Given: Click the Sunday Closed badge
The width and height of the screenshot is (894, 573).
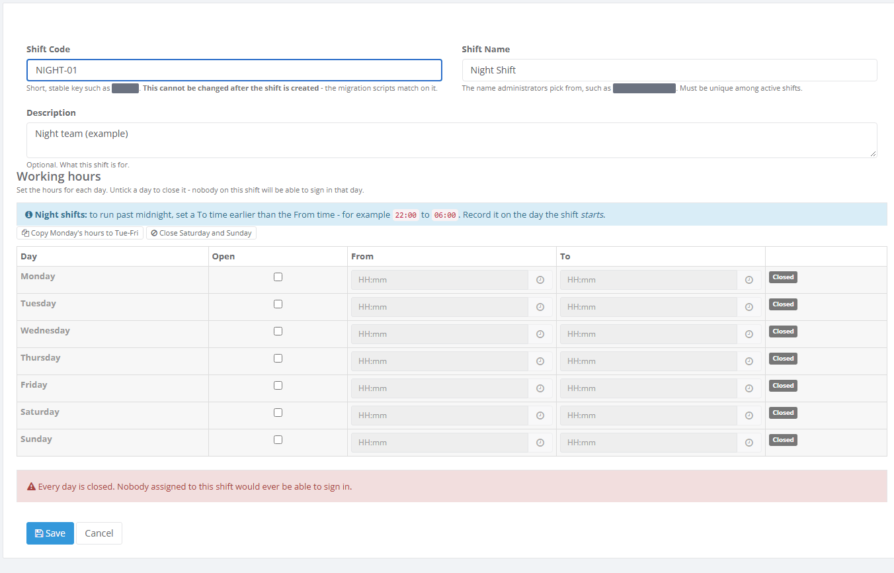Looking at the screenshot, I should click(783, 440).
